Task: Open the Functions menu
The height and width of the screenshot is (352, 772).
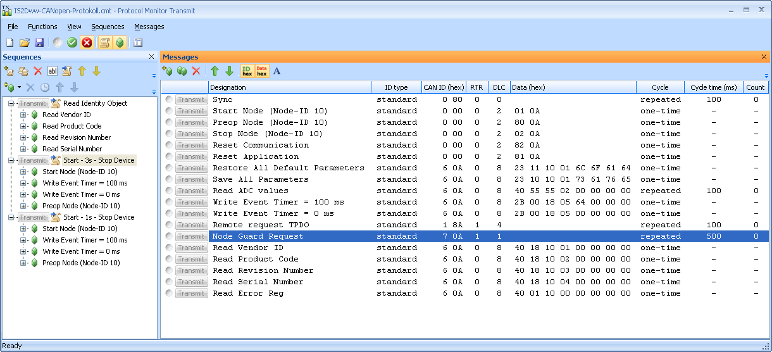Action: (42, 27)
